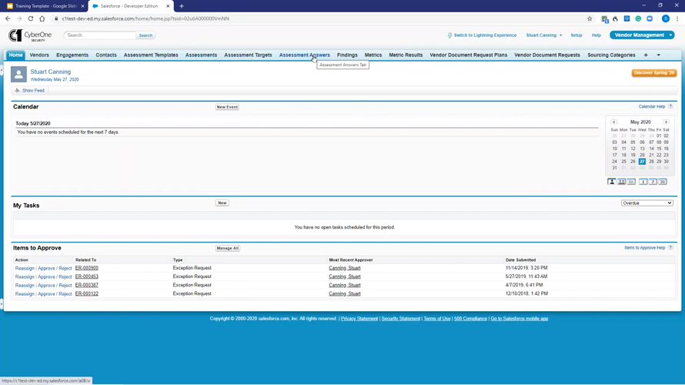
Task: Expand the tab overflow arrow after Sourcing Categories
Action: click(x=658, y=55)
